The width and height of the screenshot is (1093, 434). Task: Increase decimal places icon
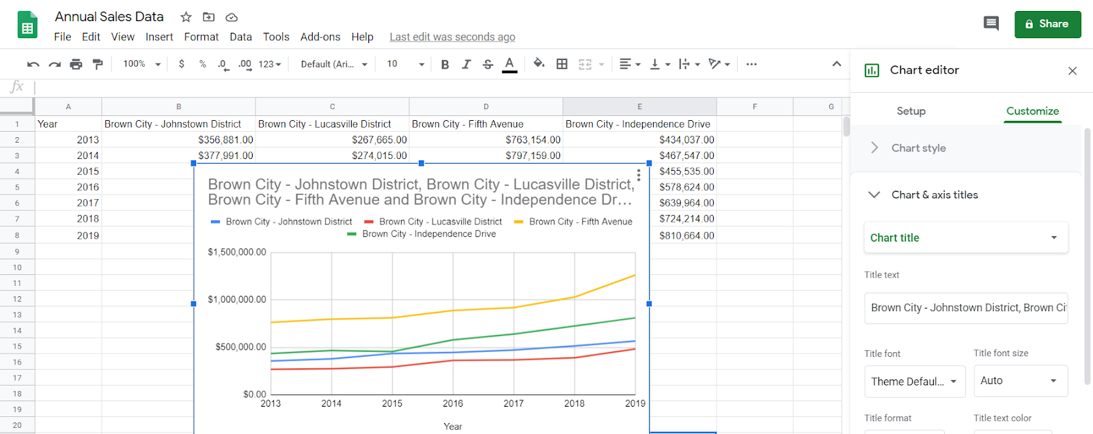click(x=245, y=64)
